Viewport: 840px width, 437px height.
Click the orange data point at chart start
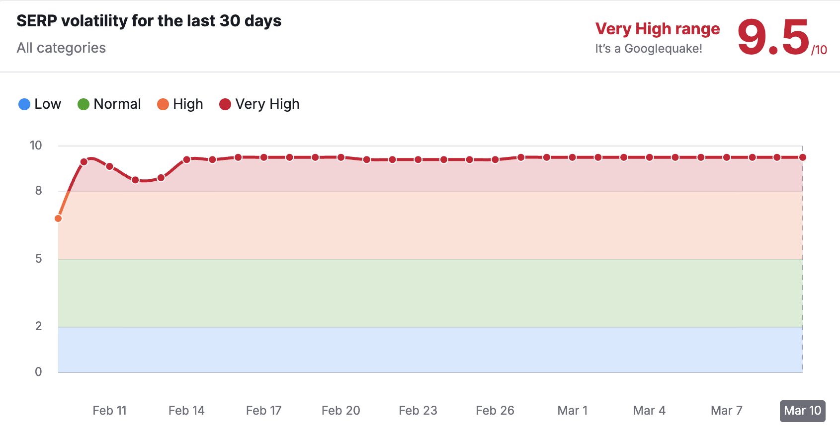(58, 218)
